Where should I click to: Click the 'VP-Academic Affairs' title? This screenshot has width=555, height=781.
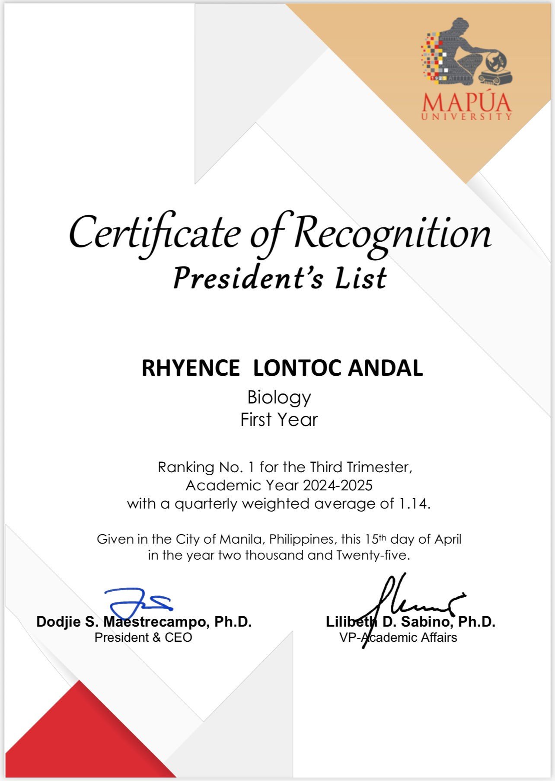point(398,637)
